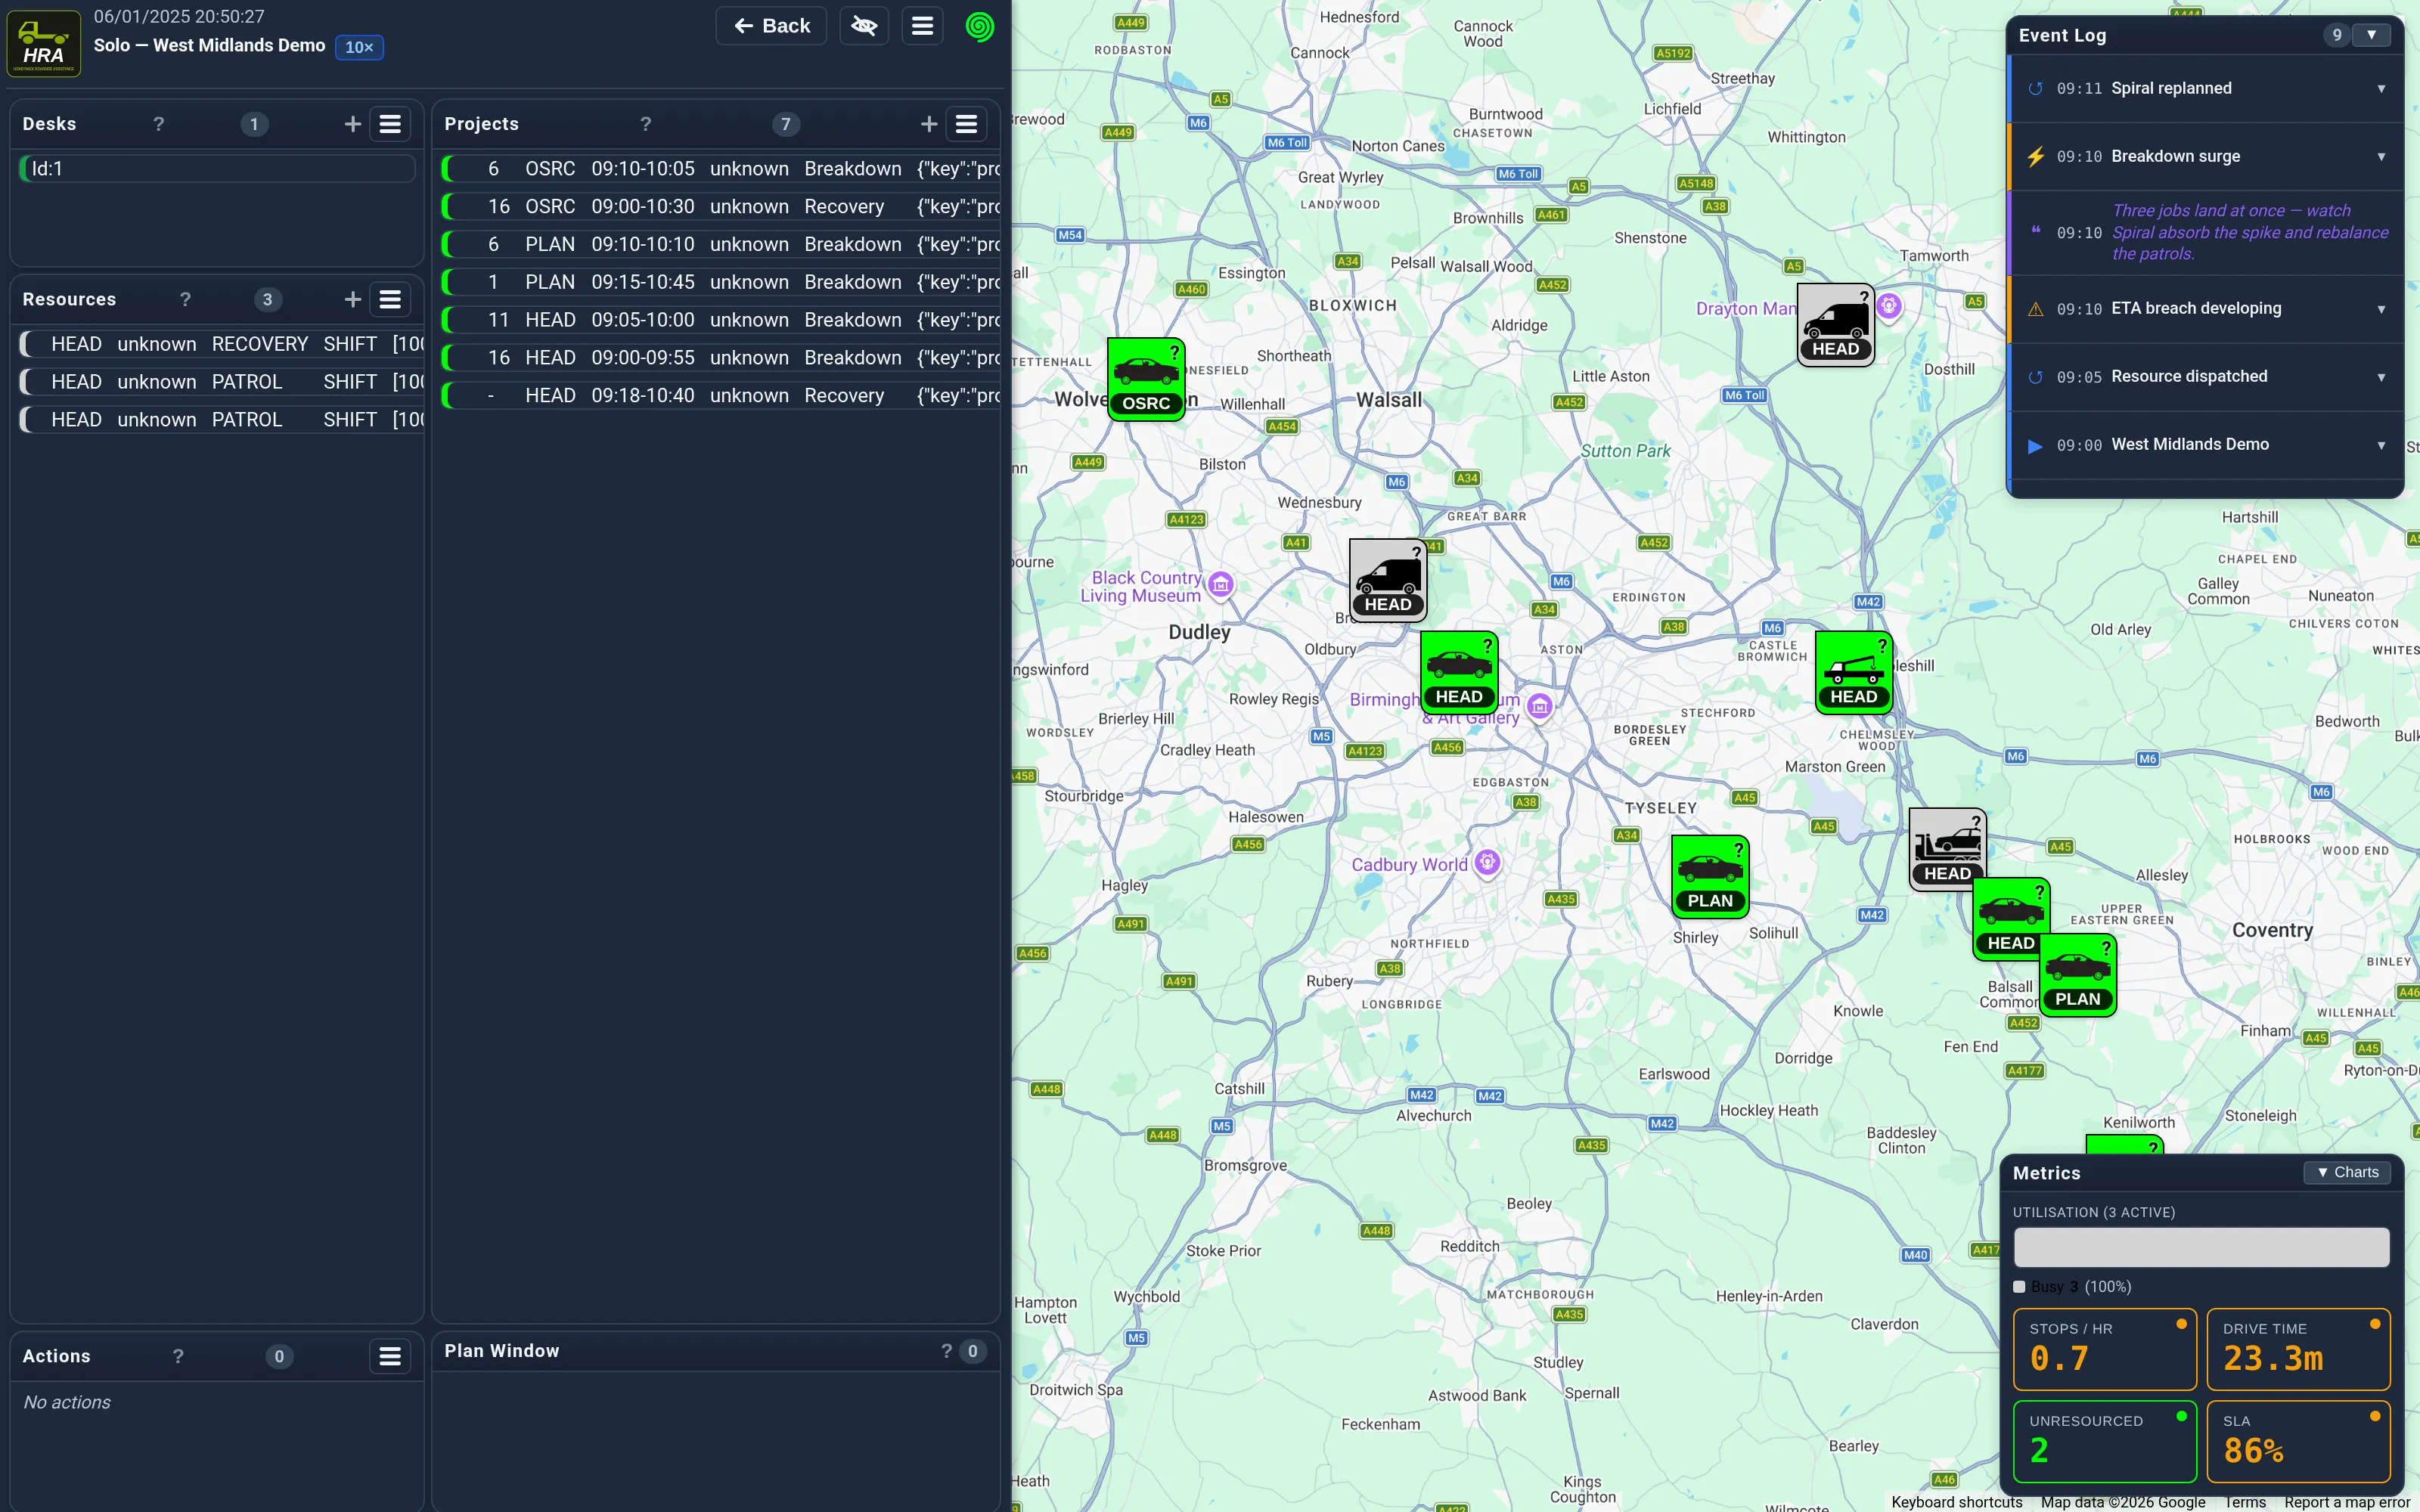Click the utilisation bar in Metrics
Screen dimensions: 2420x1512
click(2201, 1247)
